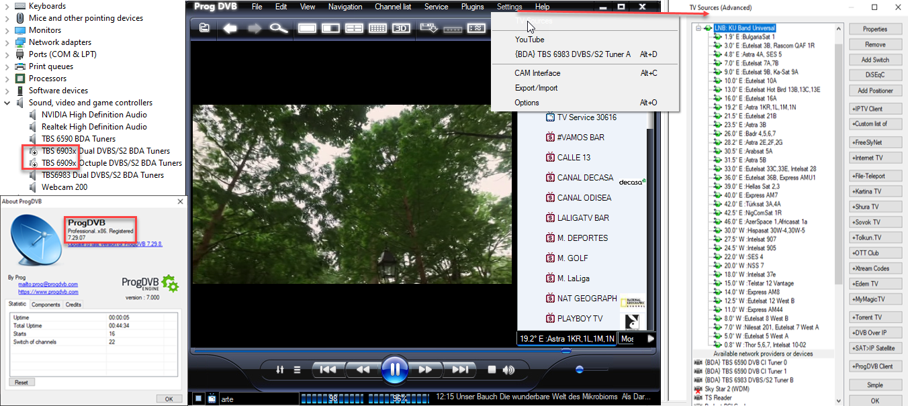Choose Export/Import from the Settings menu

[536, 88]
